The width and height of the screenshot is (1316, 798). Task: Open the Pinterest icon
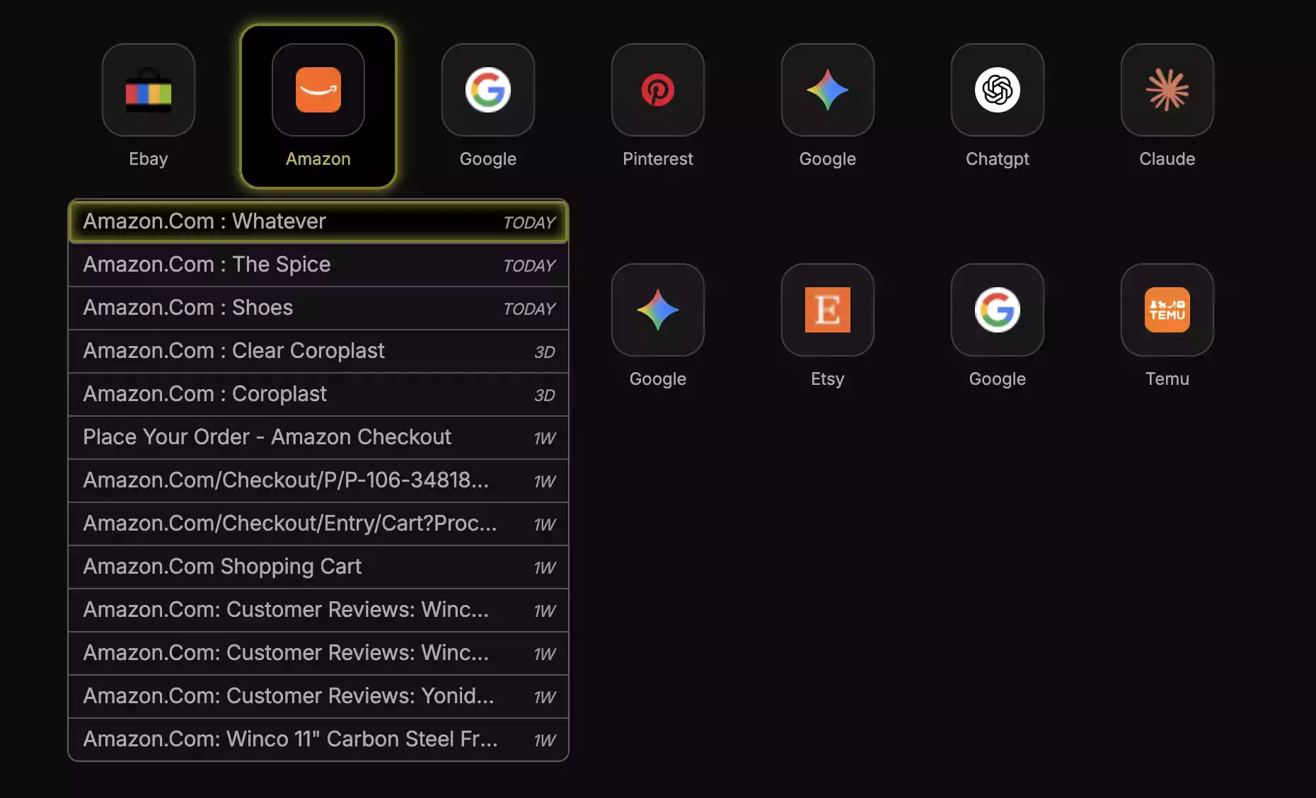(658, 90)
